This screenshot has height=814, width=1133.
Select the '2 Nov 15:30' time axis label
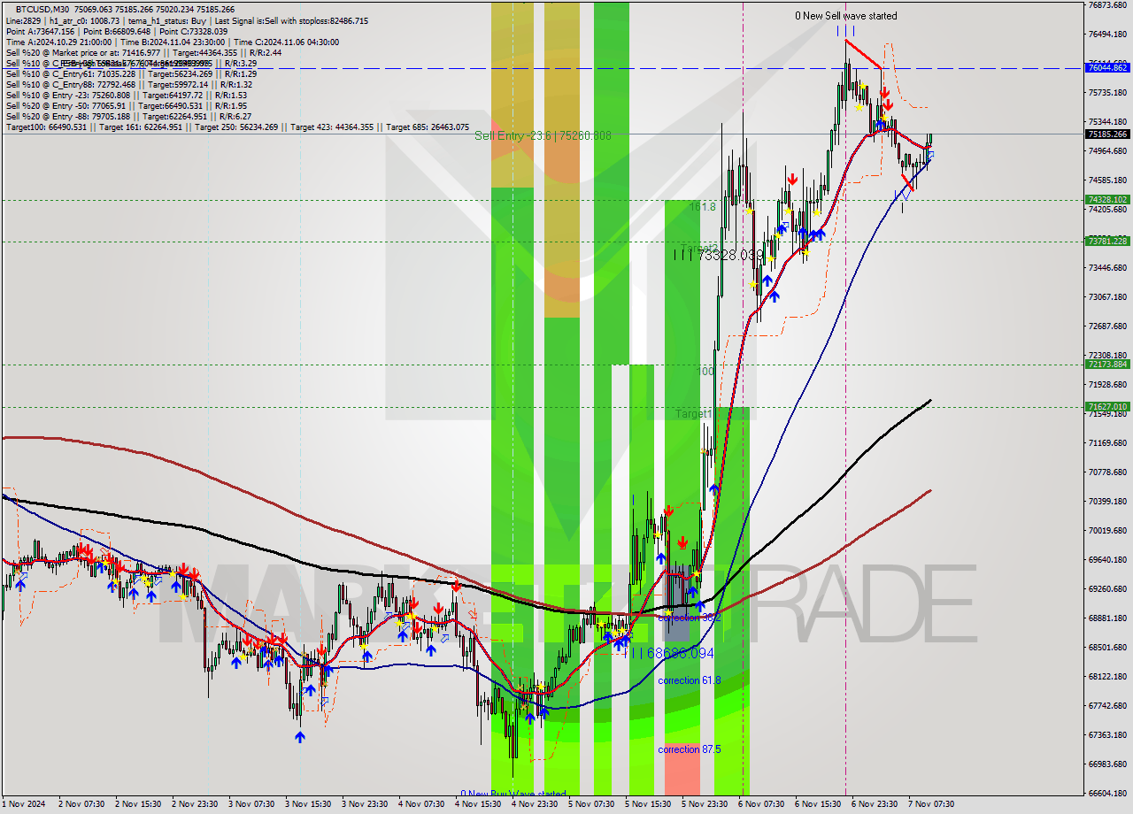(137, 804)
